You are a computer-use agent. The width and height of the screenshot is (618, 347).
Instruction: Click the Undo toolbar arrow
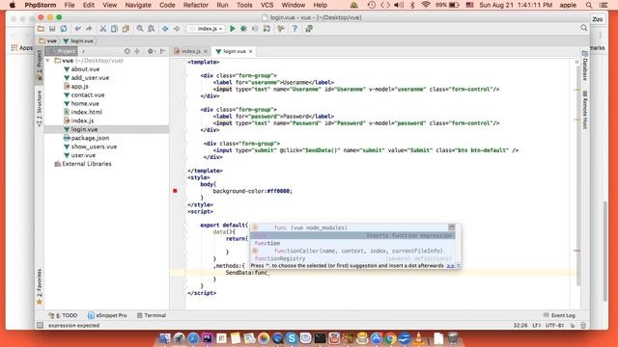point(77,29)
